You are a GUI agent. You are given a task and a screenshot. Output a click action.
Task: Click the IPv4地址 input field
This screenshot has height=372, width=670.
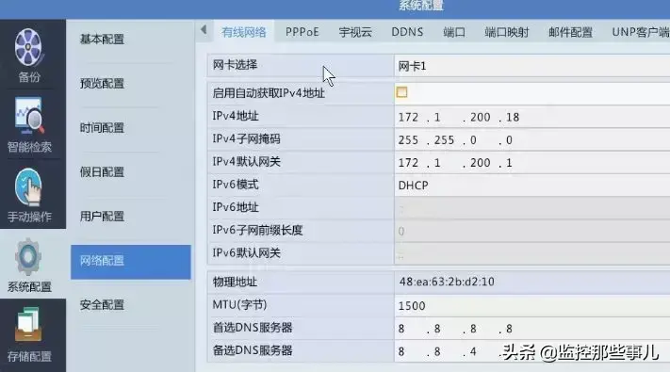pos(532,117)
